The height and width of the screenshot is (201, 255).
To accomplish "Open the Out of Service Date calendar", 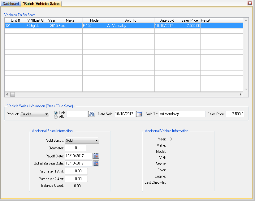I will pos(96,164).
